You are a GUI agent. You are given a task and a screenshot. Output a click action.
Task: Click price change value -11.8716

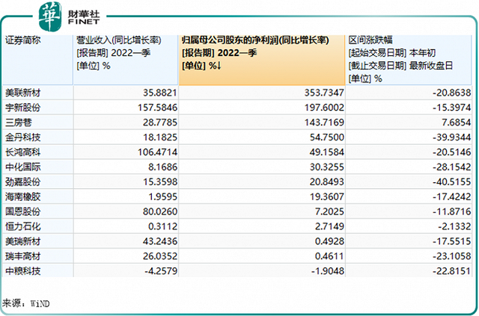pos(452,211)
